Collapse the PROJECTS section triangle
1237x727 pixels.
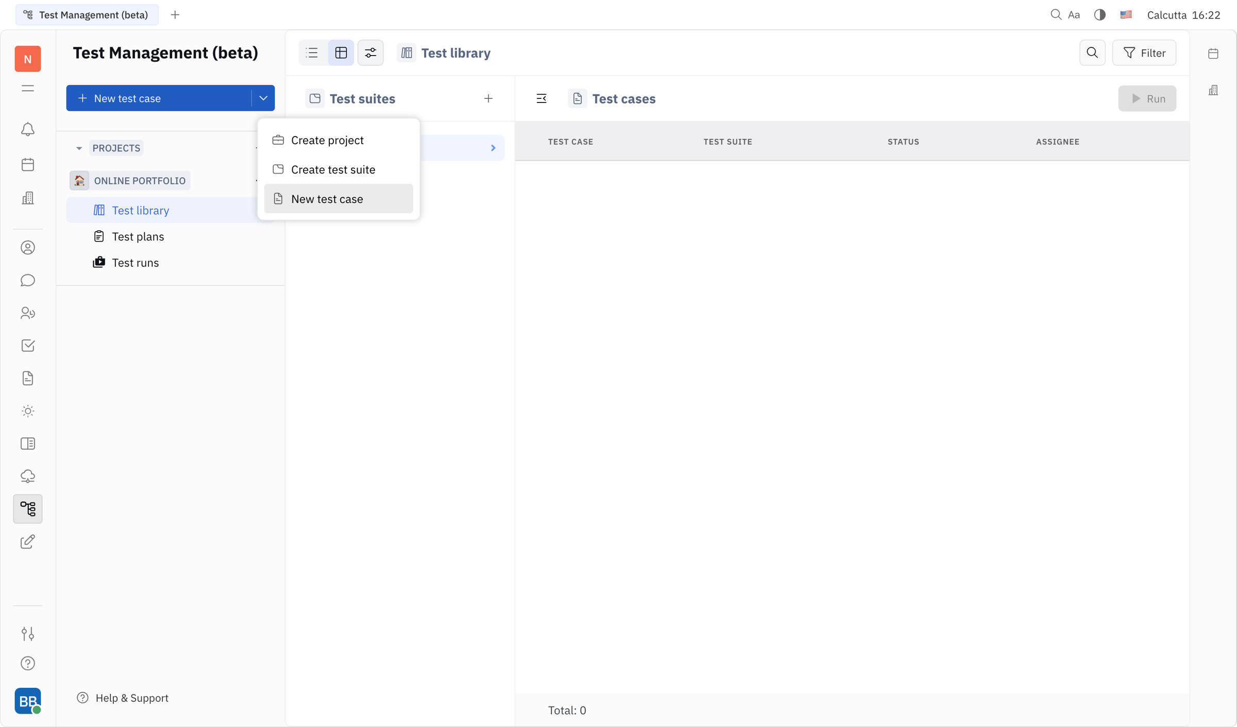point(79,148)
